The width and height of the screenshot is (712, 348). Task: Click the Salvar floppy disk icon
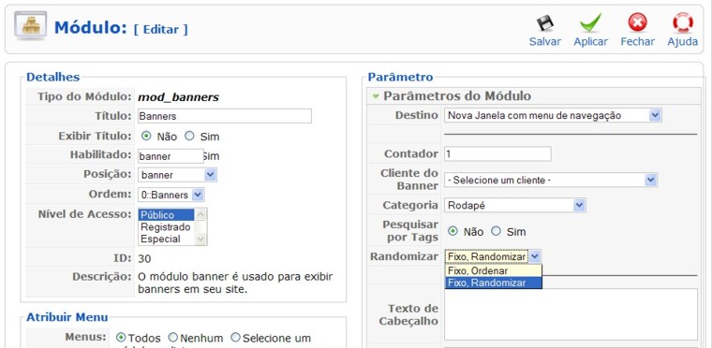point(544,23)
